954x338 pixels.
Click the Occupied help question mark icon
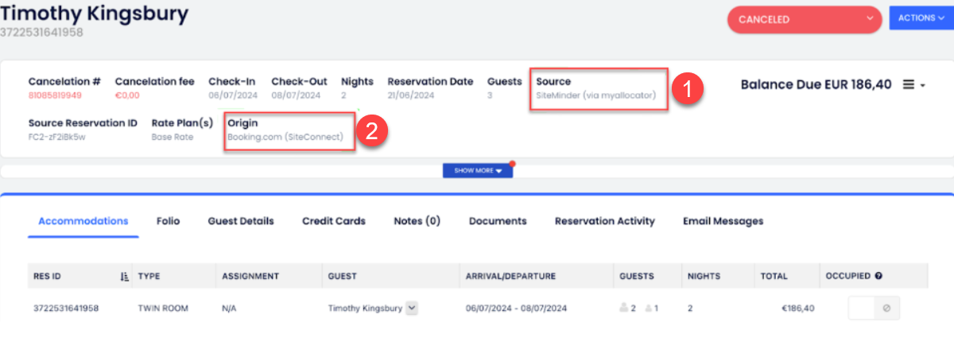tap(878, 277)
